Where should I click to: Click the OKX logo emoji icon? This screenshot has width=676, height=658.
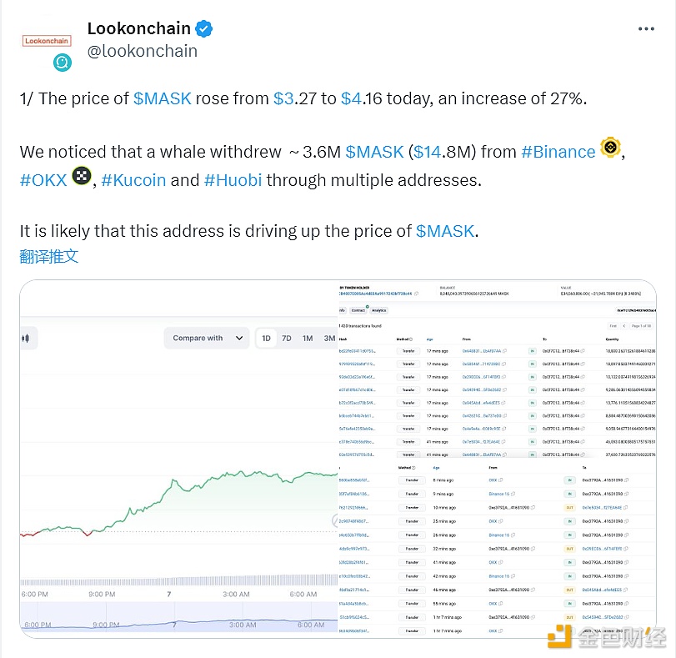(x=82, y=176)
